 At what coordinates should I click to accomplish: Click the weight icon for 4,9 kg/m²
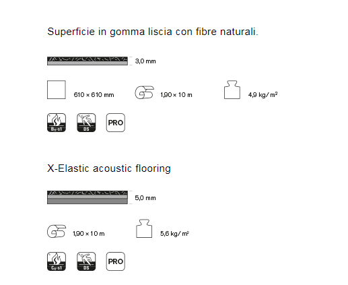point(232,90)
